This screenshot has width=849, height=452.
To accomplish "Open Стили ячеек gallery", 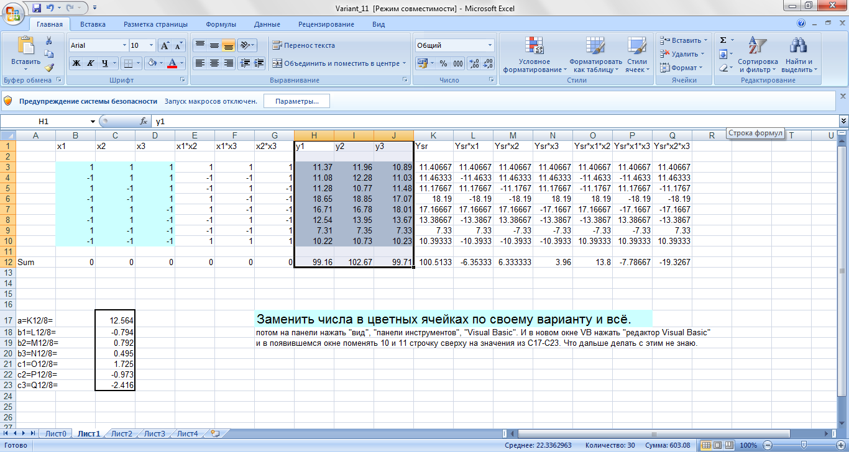I will pyautogui.click(x=636, y=55).
